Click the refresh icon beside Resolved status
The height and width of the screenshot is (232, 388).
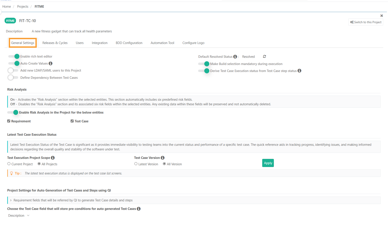click(264, 56)
